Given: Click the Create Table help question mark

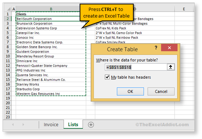Looking at the screenshot, I should 156,48.
